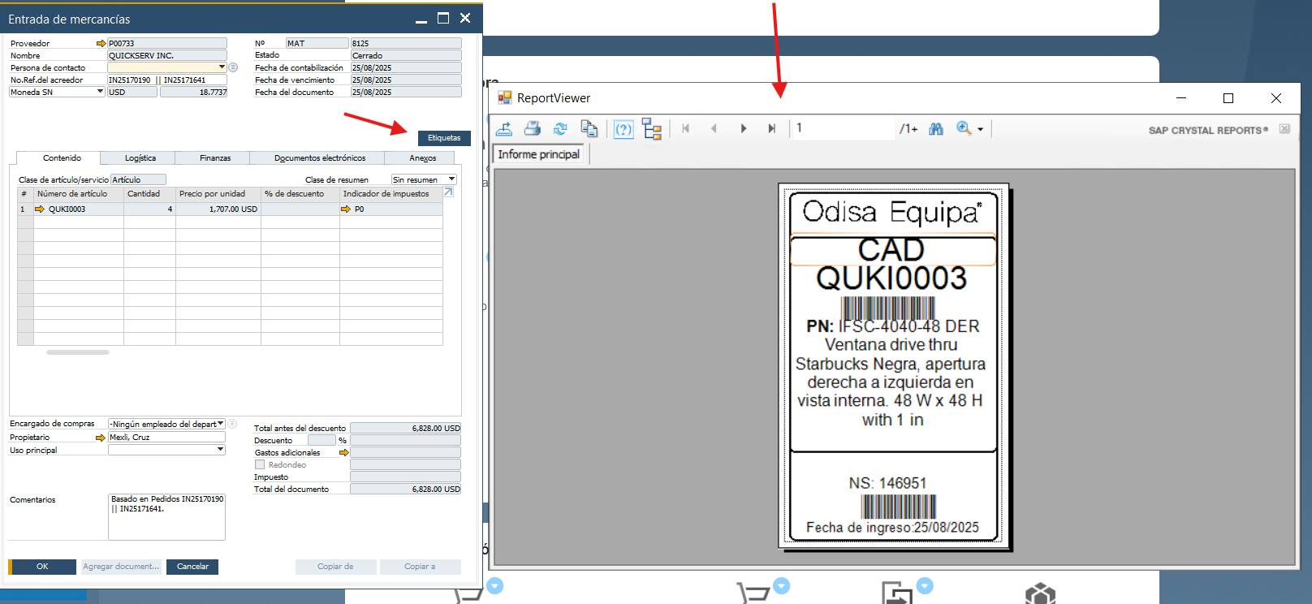
Task: Close the Informe principal report view
Action: [1284, 128]
